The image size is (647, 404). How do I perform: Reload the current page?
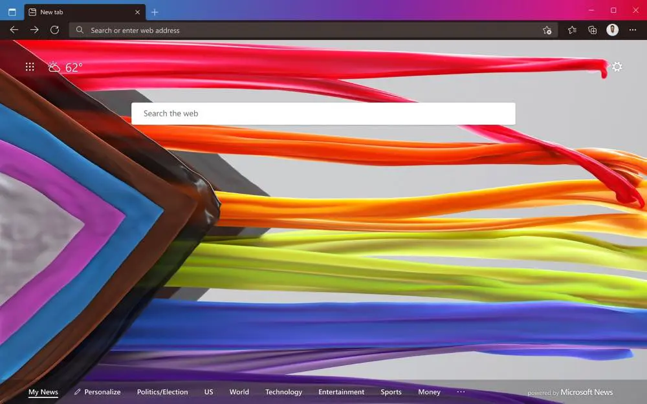pos(54,30)
